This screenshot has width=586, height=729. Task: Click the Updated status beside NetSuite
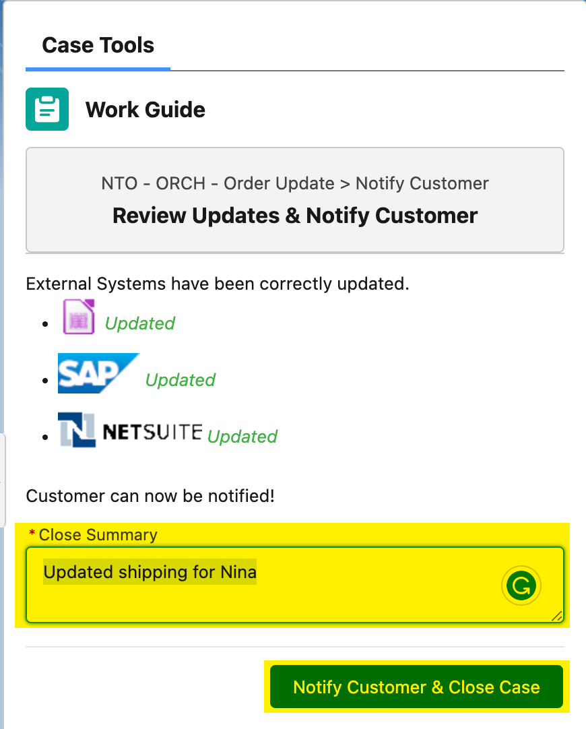click(242, 437)
